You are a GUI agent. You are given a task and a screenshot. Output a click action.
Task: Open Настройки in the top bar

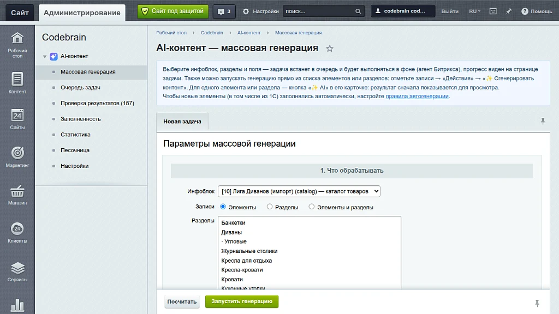point(261,11)
